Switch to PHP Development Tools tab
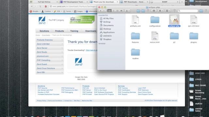Viewport: 209px width, 117px height. pos(74,2)
